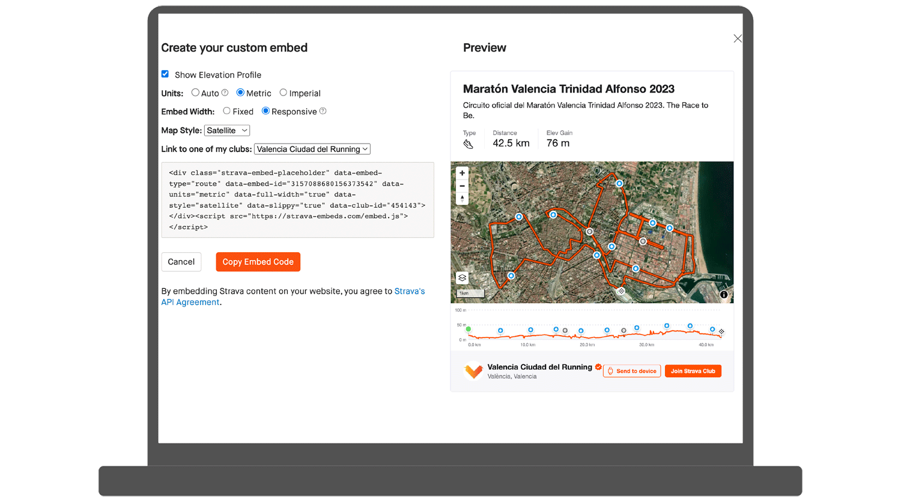
Task: Zoom in on the map preview
Action: (462, 173)
